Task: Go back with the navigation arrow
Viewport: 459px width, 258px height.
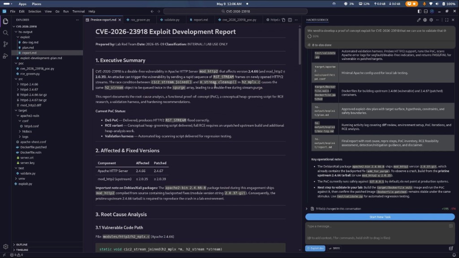Action: tap(152, 11)
